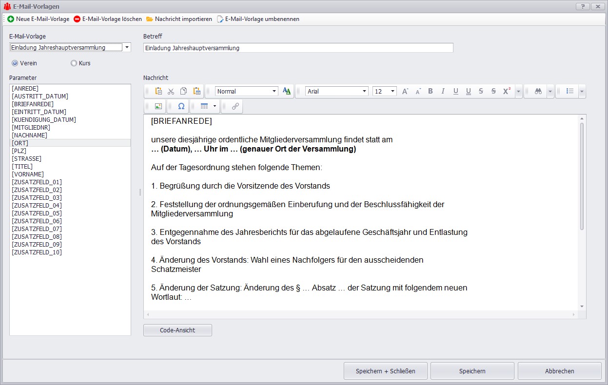The width and height of the screenshot is (608, 385).
Task: Open the Code-Ansicht view
Action: [177, 330]
